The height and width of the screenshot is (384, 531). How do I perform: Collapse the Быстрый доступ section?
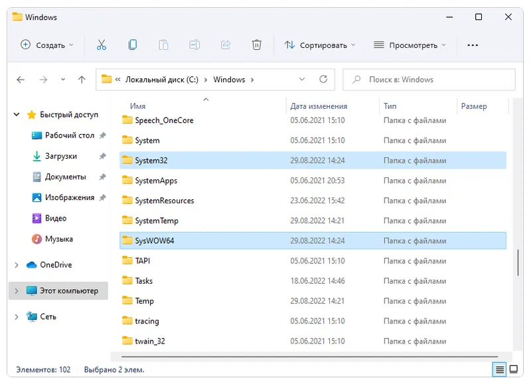pyautogui.click(x=16, y=114)
